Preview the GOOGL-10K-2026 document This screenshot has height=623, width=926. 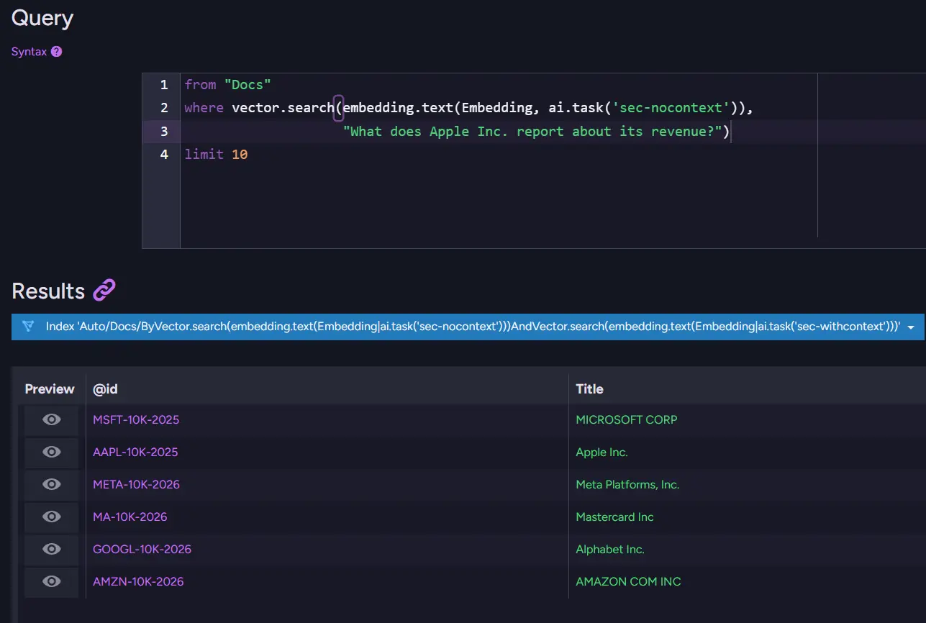pyautogui.click(x=51, y=549)
